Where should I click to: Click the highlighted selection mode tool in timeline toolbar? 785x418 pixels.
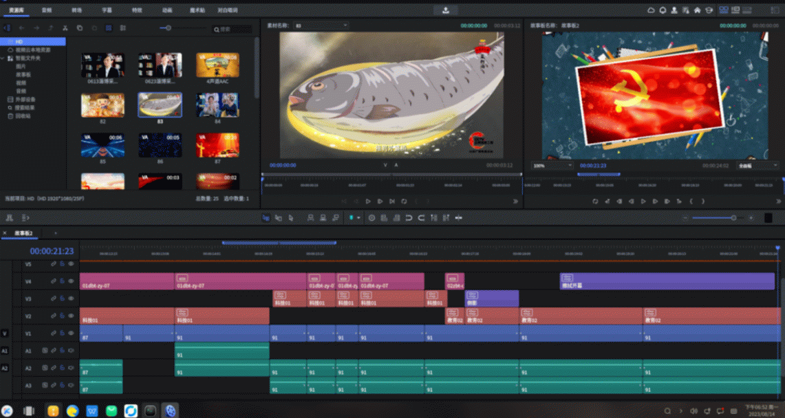click(x=266, y=218)
